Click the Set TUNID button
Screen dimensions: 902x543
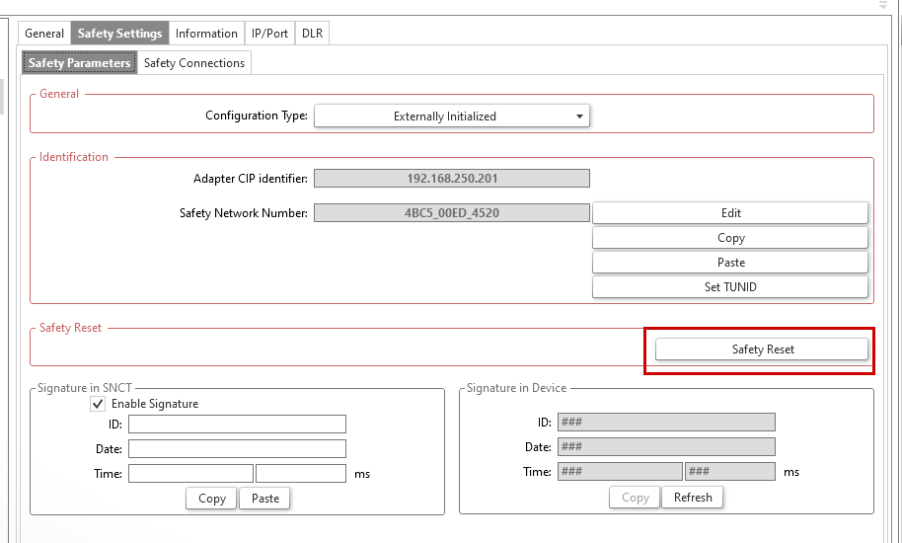coord(730,287)
